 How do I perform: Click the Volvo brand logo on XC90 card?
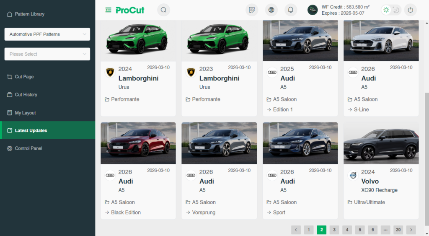click(353, 175)
